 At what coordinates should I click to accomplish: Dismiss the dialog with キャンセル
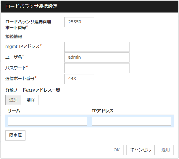coord(140,150)
